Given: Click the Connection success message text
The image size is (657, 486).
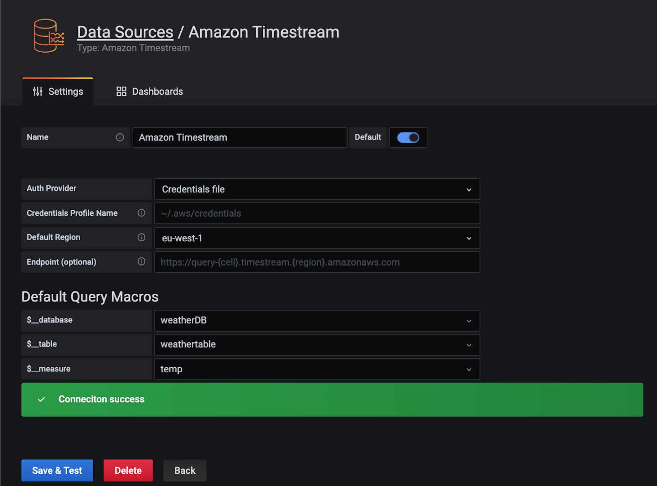Looking at the screenshot, I should (x=102, y=399).
